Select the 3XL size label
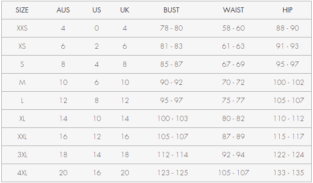Viewport: 313px width, 183px height. [x=22, y=155]
